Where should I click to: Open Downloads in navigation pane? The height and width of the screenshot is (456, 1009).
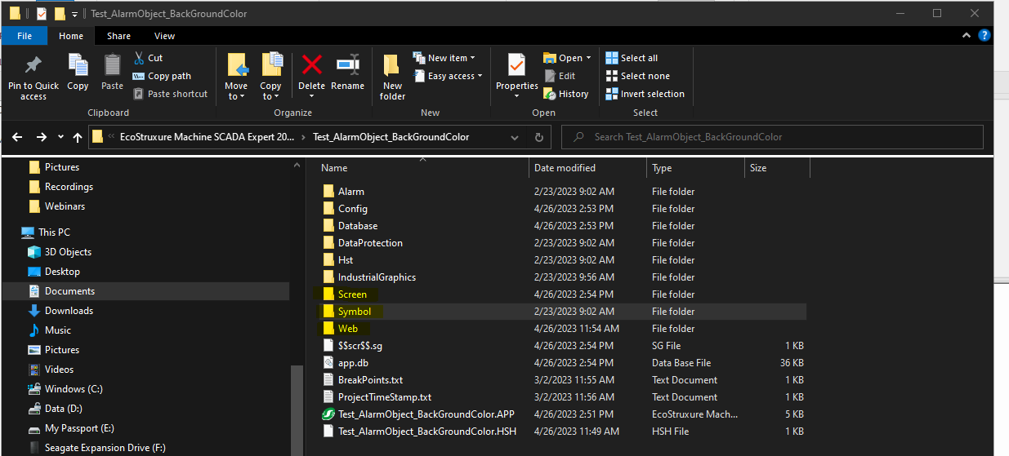click(69, 311)
